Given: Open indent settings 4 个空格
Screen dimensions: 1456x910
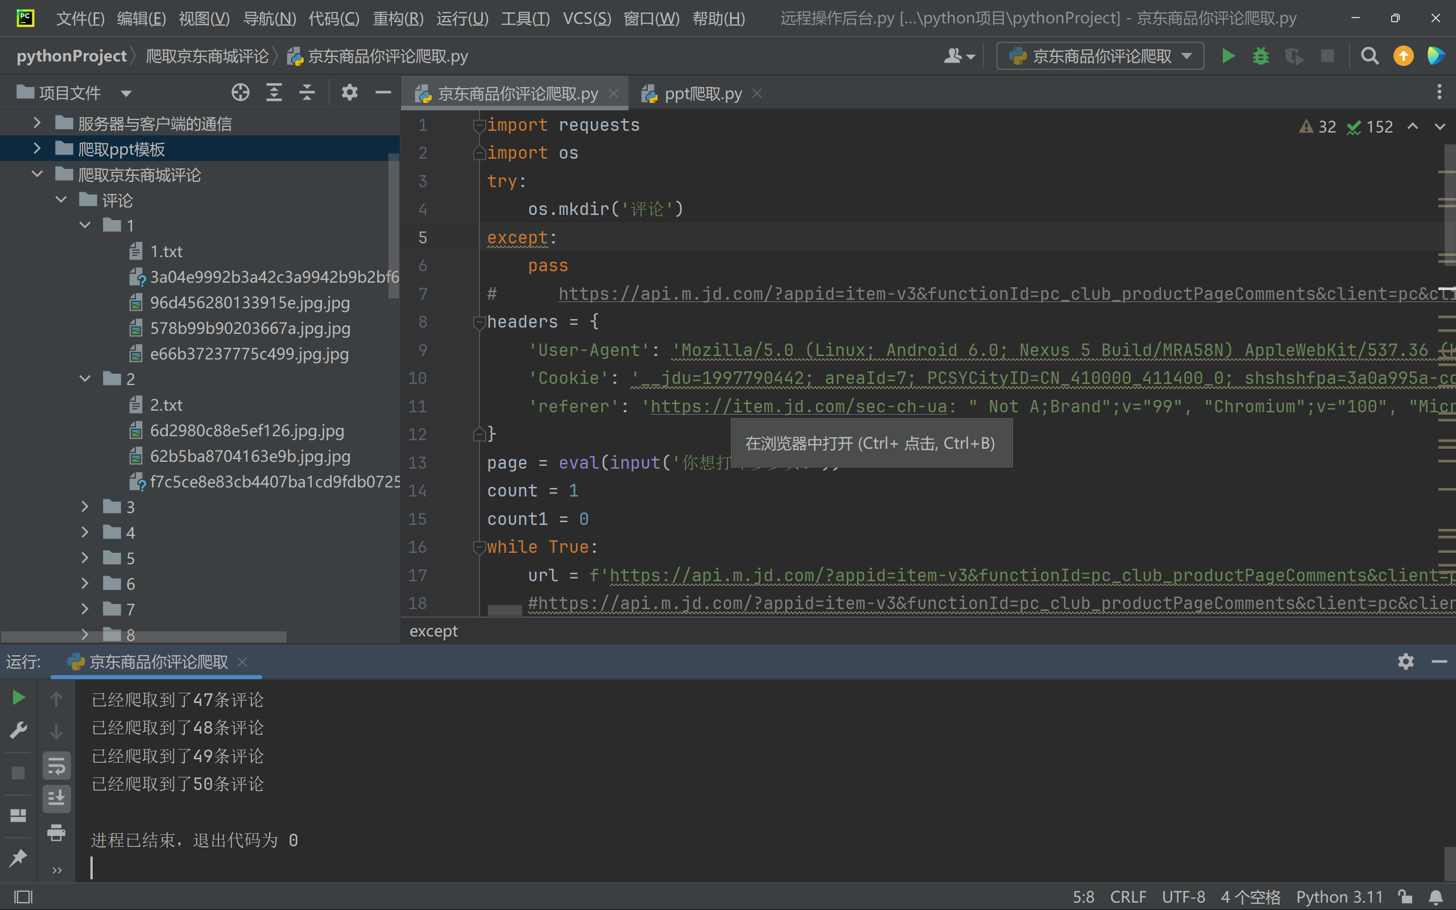Looking at the screenshot, I should [x=1250, y=897].
